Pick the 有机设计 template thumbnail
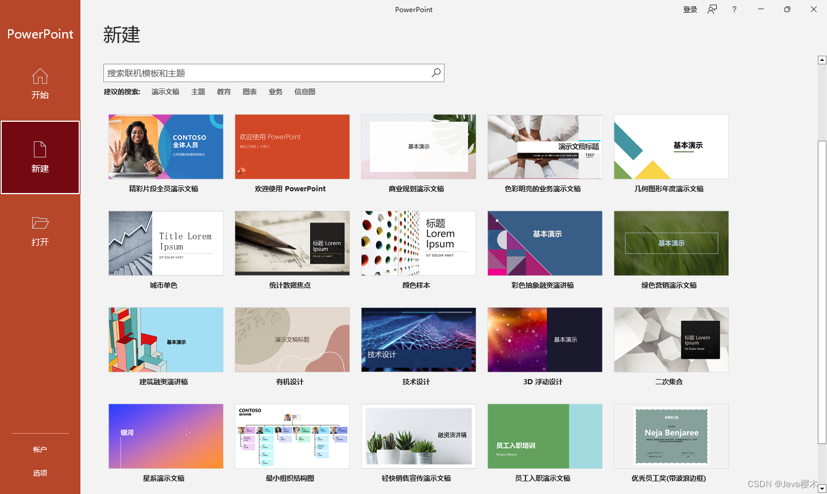This screenshot has width=827, height=494. coord(292,339)
